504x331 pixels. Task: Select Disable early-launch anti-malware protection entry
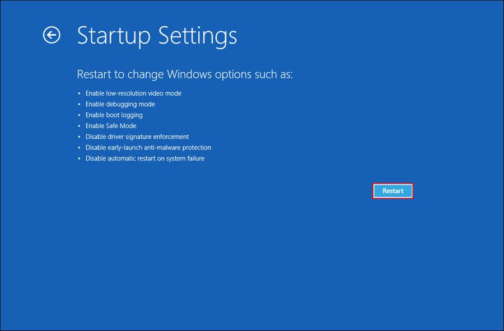(x=148, y=148)
